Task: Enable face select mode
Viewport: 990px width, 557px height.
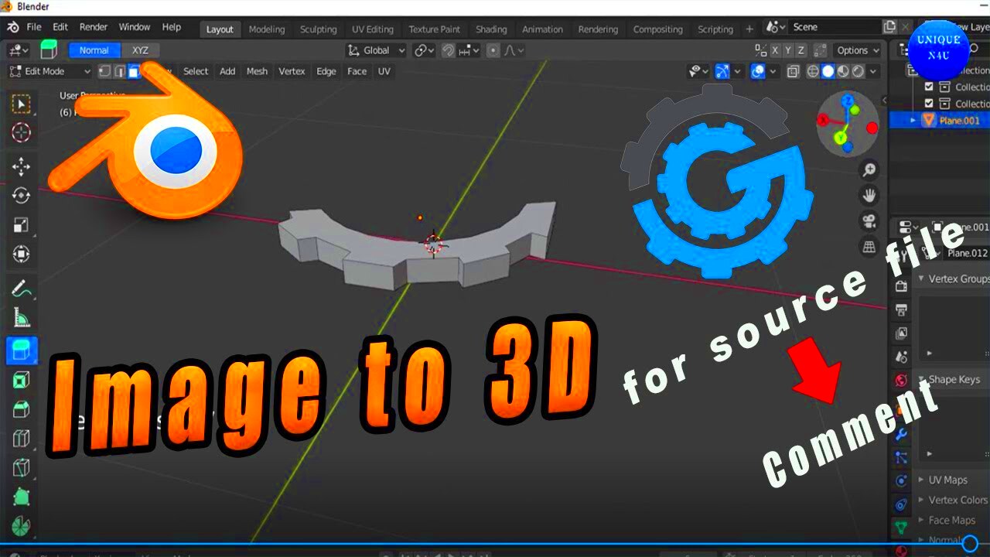Action: [134, 71]
